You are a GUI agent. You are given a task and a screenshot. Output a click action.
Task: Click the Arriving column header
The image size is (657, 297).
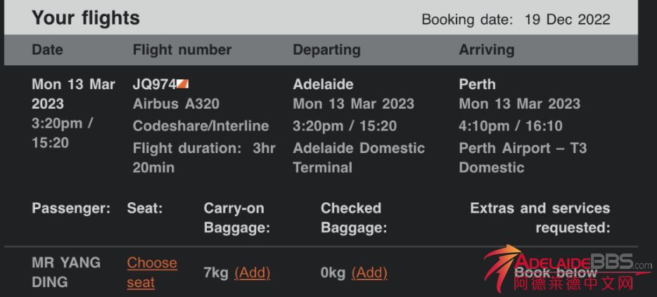[486, 50]
